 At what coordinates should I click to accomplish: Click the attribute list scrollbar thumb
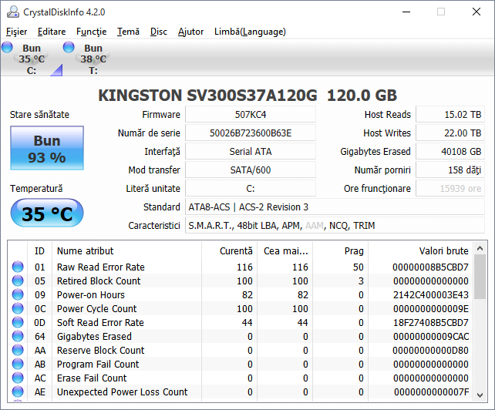(480, 277)
